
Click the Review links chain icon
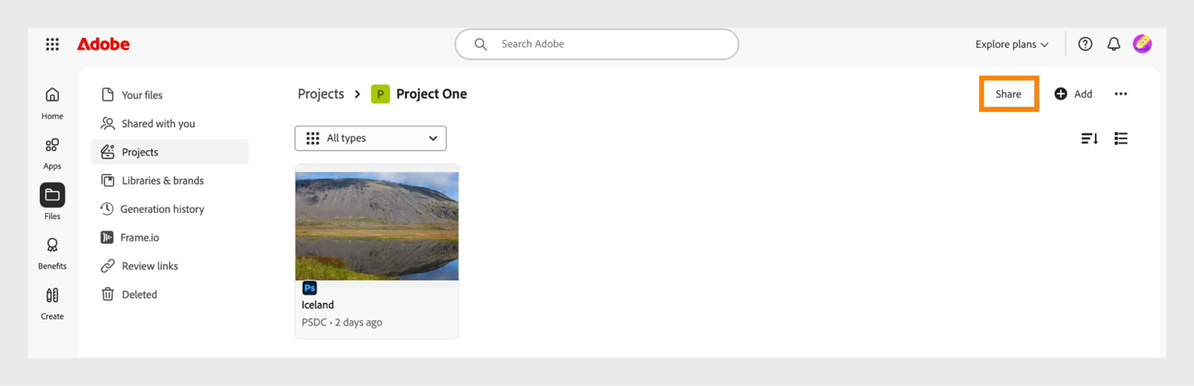tap(108, 266)
